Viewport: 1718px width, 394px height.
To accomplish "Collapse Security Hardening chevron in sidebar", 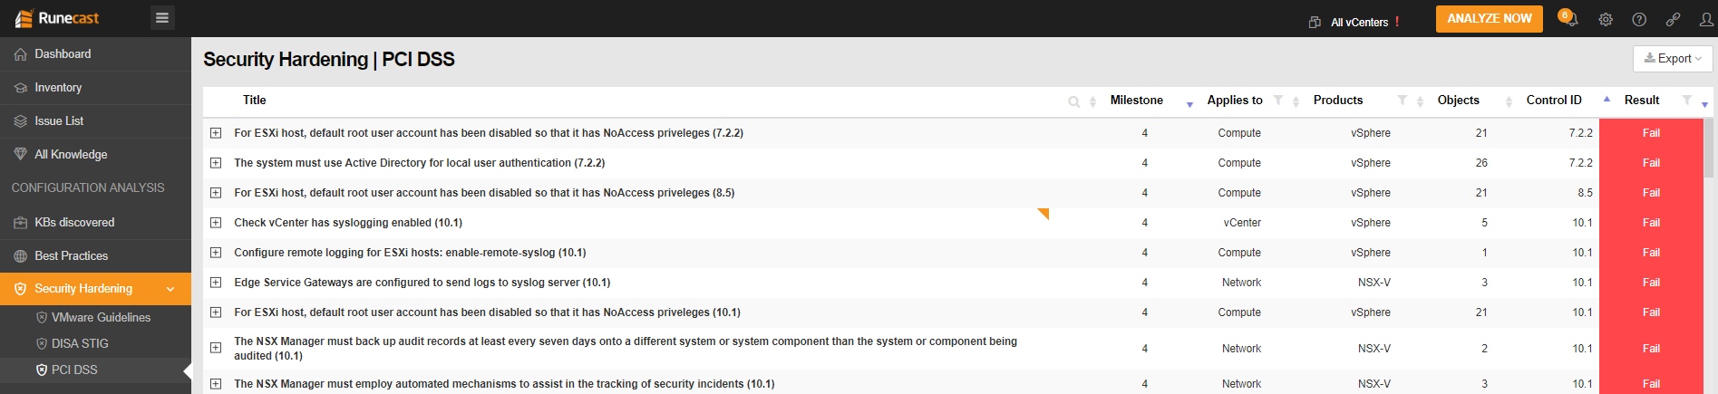I will 170,289.
